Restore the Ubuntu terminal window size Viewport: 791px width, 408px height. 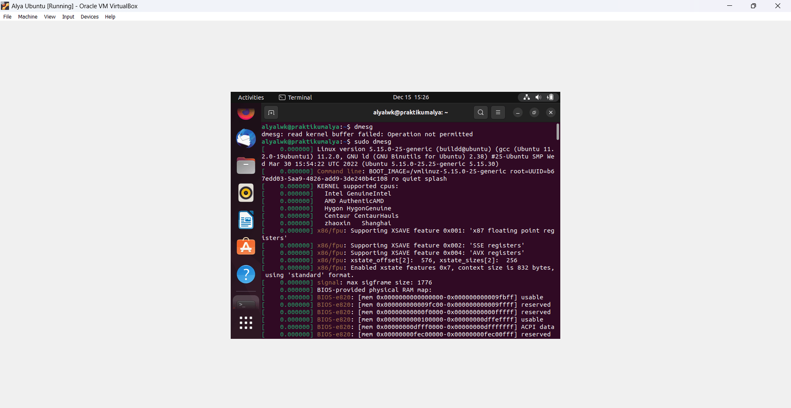(x=534, y=112)
